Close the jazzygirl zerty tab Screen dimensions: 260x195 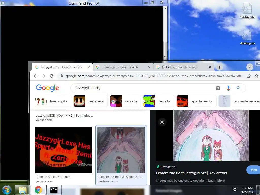[x=89, y=67]
